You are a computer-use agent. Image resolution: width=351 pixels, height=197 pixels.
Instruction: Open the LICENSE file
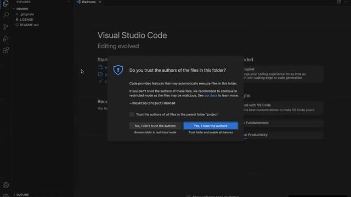(26, 20)
